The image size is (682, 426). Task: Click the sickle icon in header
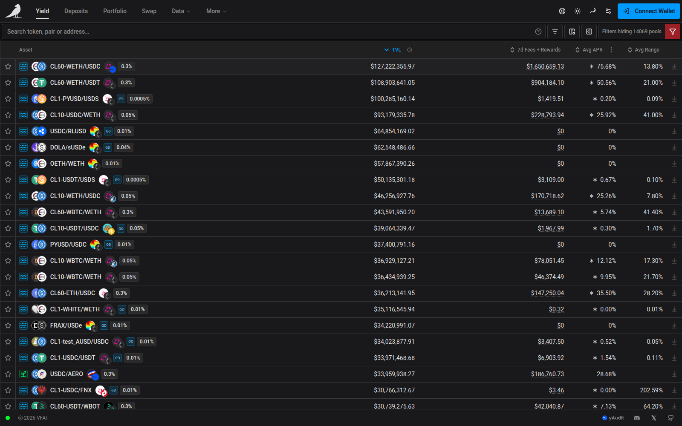(593, 11)
